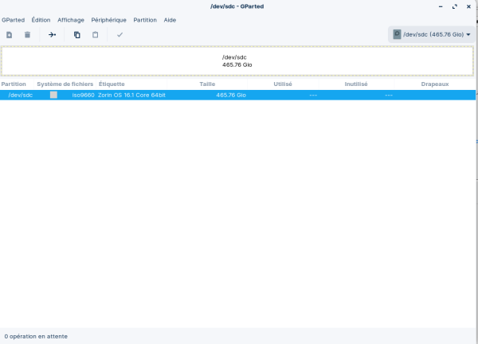The height and width of the screenshot is (344, 478).
Task: Select the /dev/sdc partition row
Action: tap(239, 95)
